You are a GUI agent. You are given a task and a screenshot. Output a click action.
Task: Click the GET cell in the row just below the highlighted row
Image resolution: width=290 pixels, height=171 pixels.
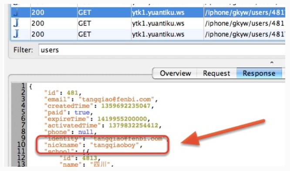pos(104,23)
